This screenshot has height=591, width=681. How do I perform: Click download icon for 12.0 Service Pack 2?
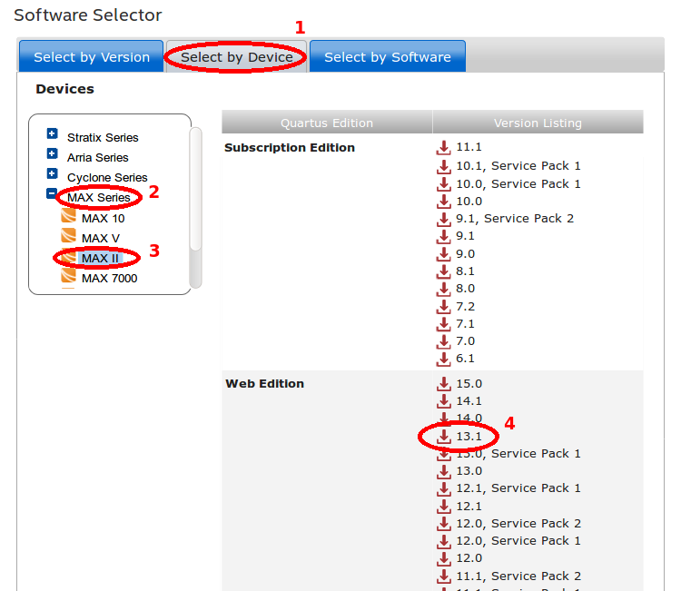tap(443, 524)
